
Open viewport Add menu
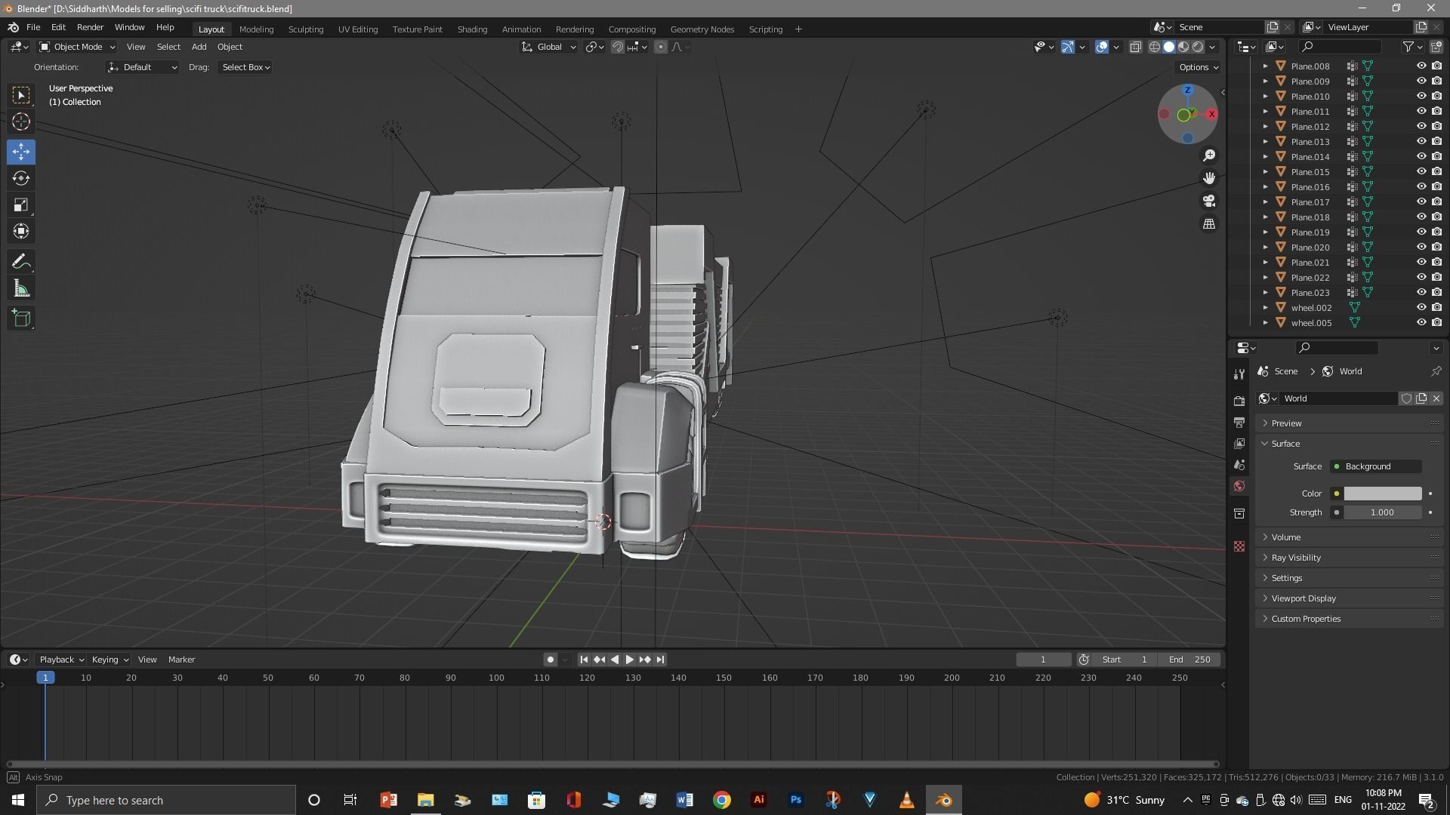pos(199,47)
